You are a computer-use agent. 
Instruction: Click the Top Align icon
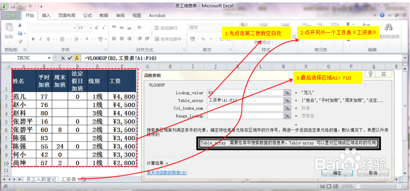pyautogui.click(x=114, y=27)
